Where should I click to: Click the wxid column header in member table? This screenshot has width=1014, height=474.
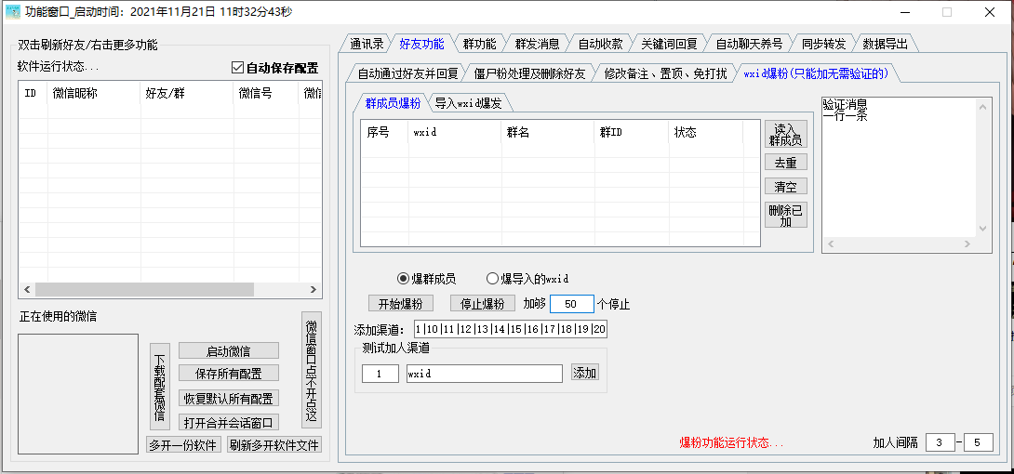click(x=455, y=132)
